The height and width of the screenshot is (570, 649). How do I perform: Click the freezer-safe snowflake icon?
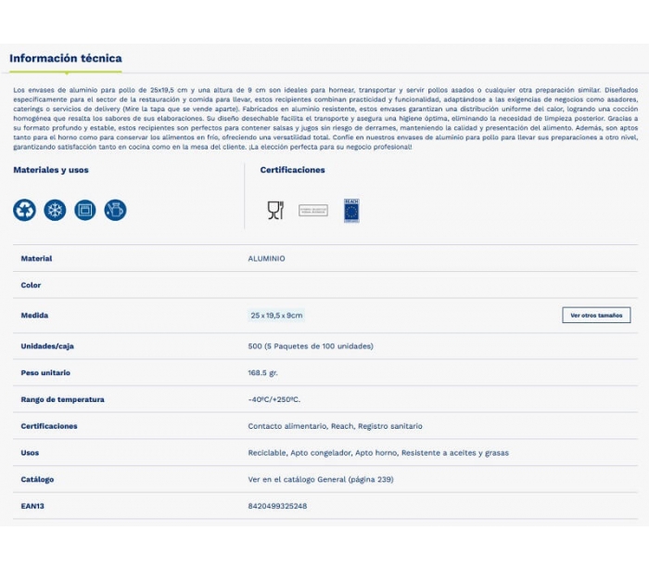tap(55, 210)
